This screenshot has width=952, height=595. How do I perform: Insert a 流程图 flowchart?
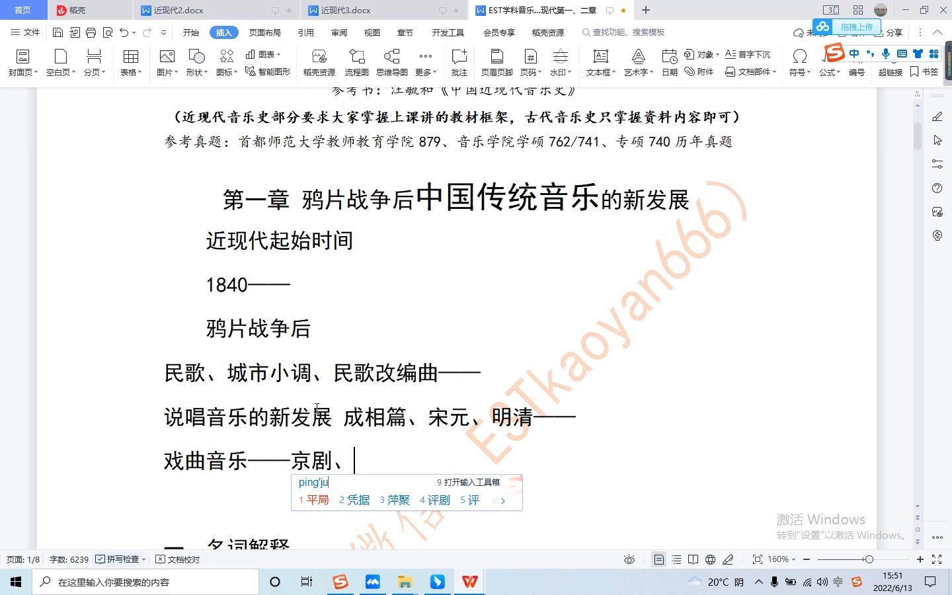pyautogui.click(x=356, y=63)
